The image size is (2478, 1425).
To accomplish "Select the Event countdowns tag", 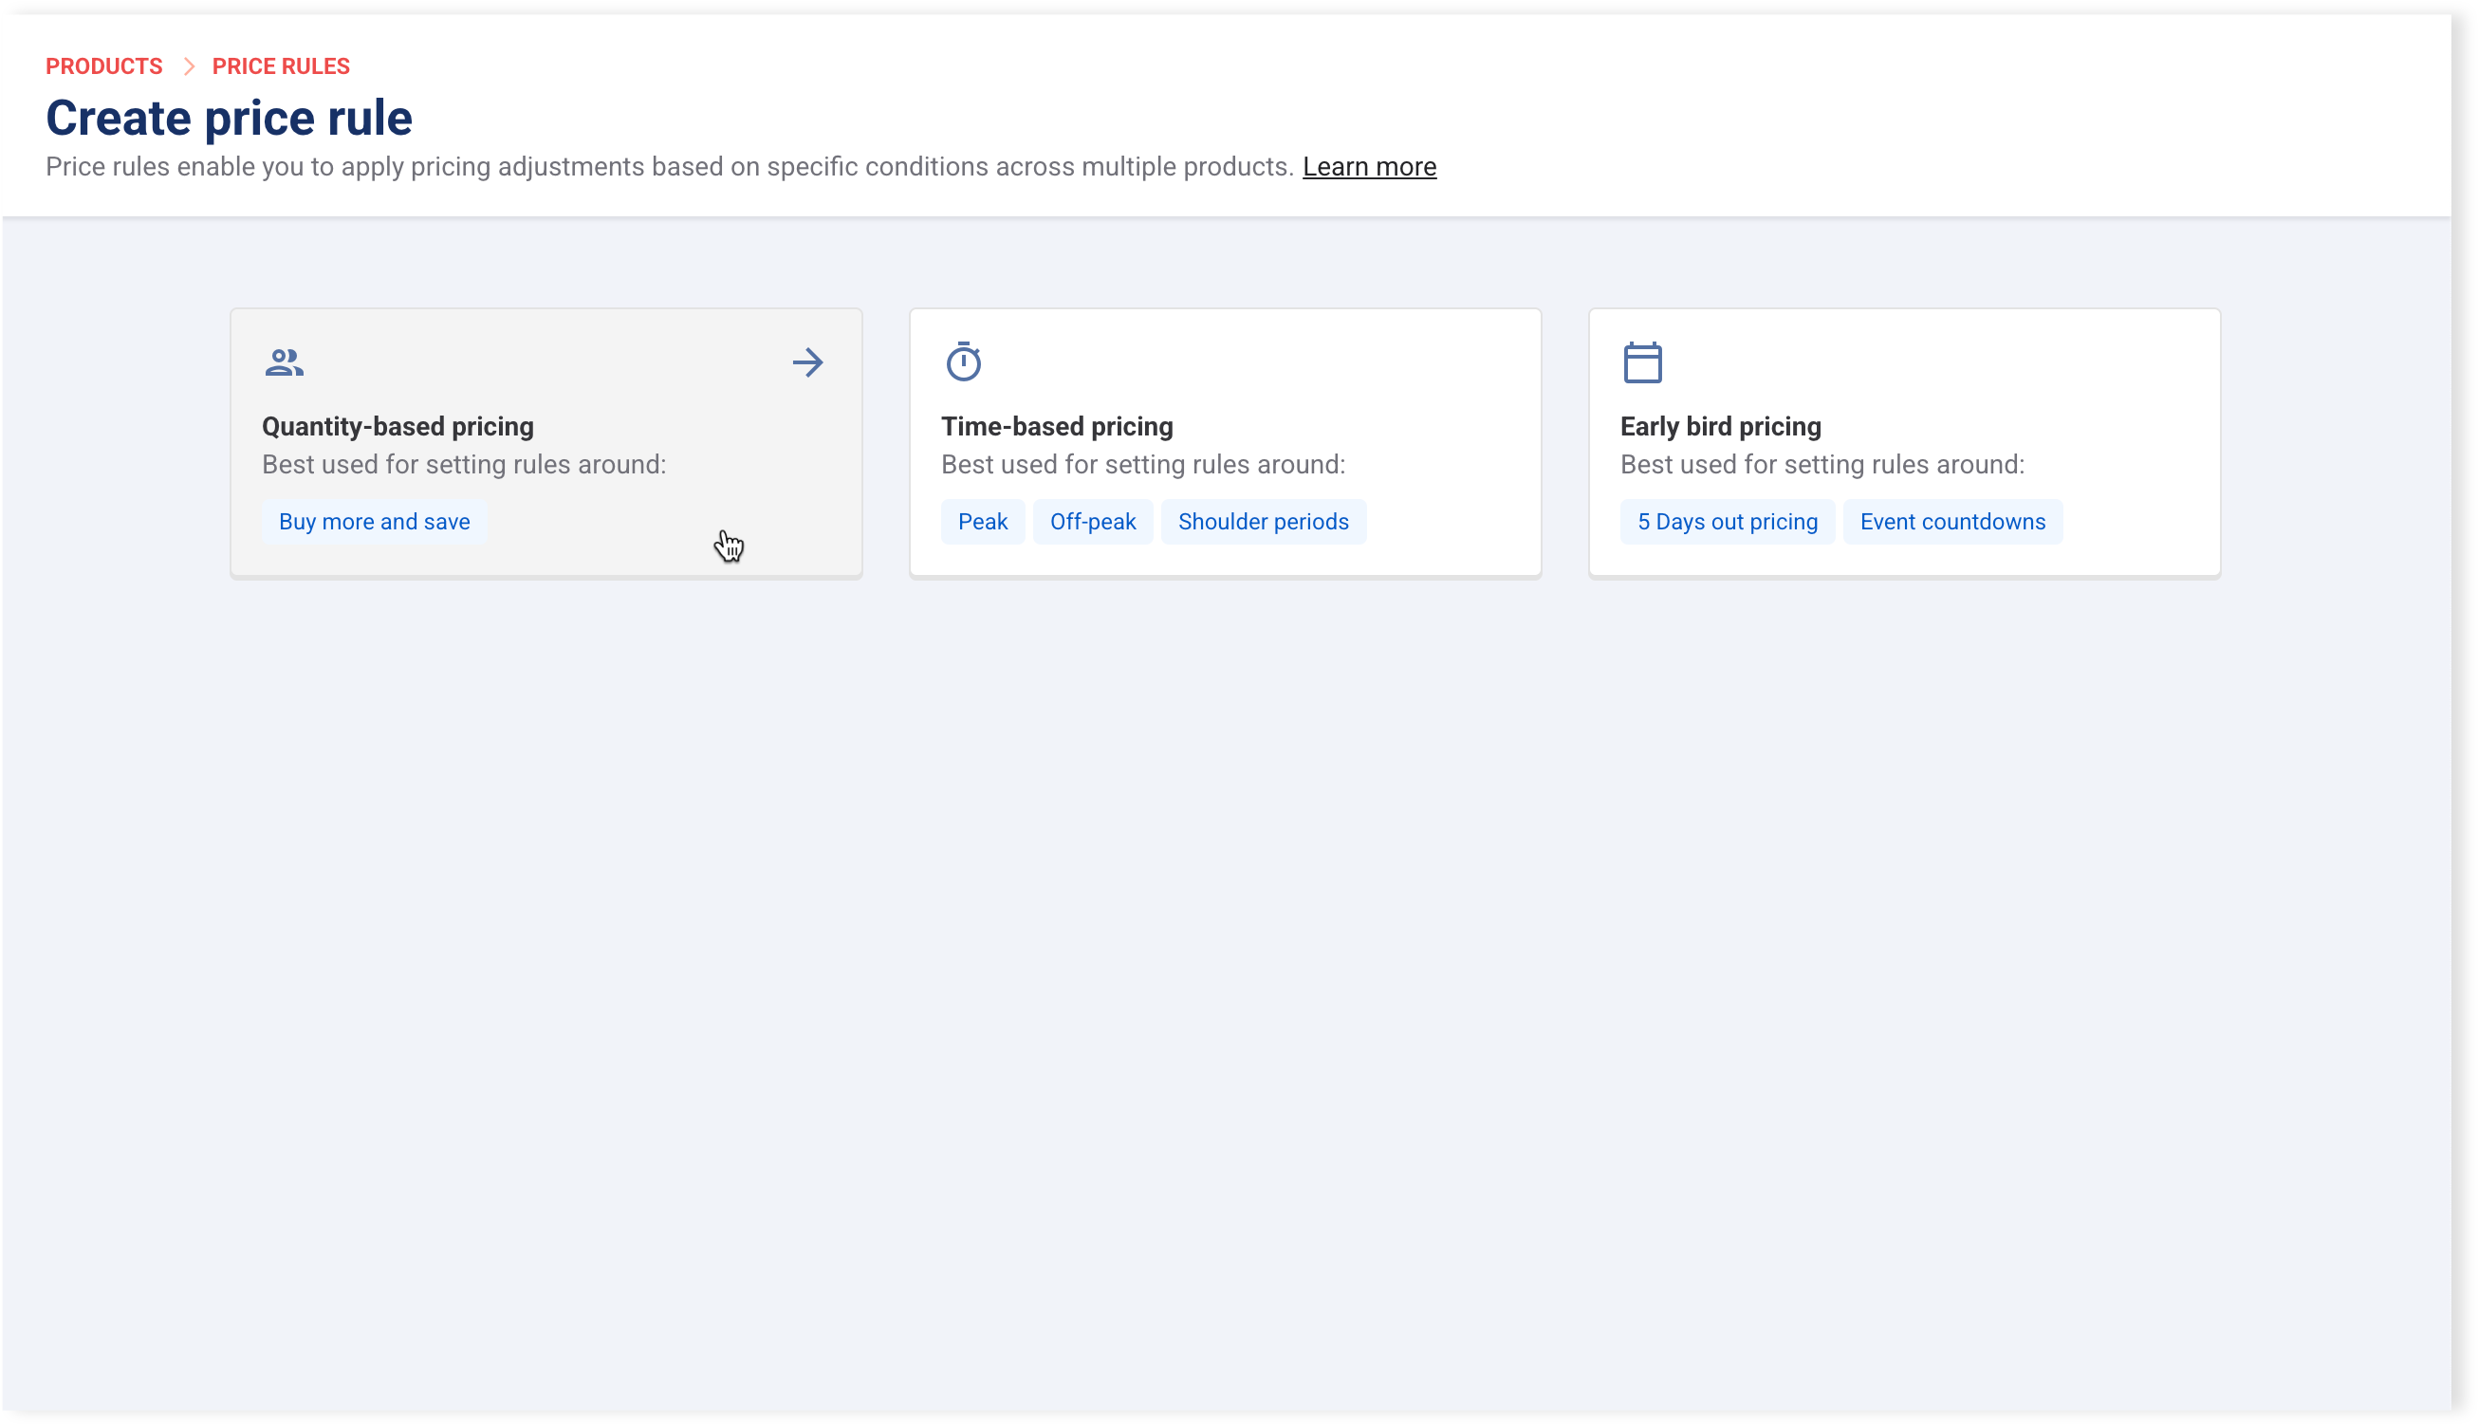I will click(x=1951, y=522).
